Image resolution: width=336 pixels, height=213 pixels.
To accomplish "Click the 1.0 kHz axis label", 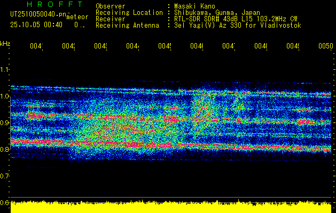I will (4, 96).
